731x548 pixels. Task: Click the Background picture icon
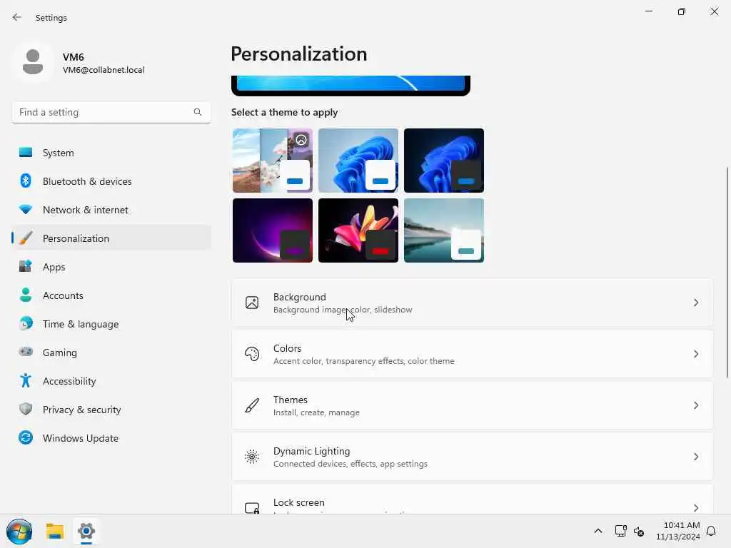[x=252, y=303]
